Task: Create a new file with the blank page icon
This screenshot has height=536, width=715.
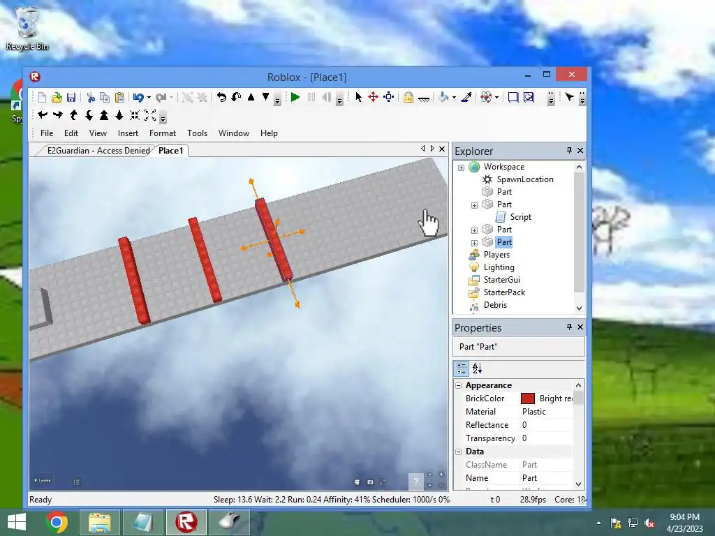Action: pos(42,97)
